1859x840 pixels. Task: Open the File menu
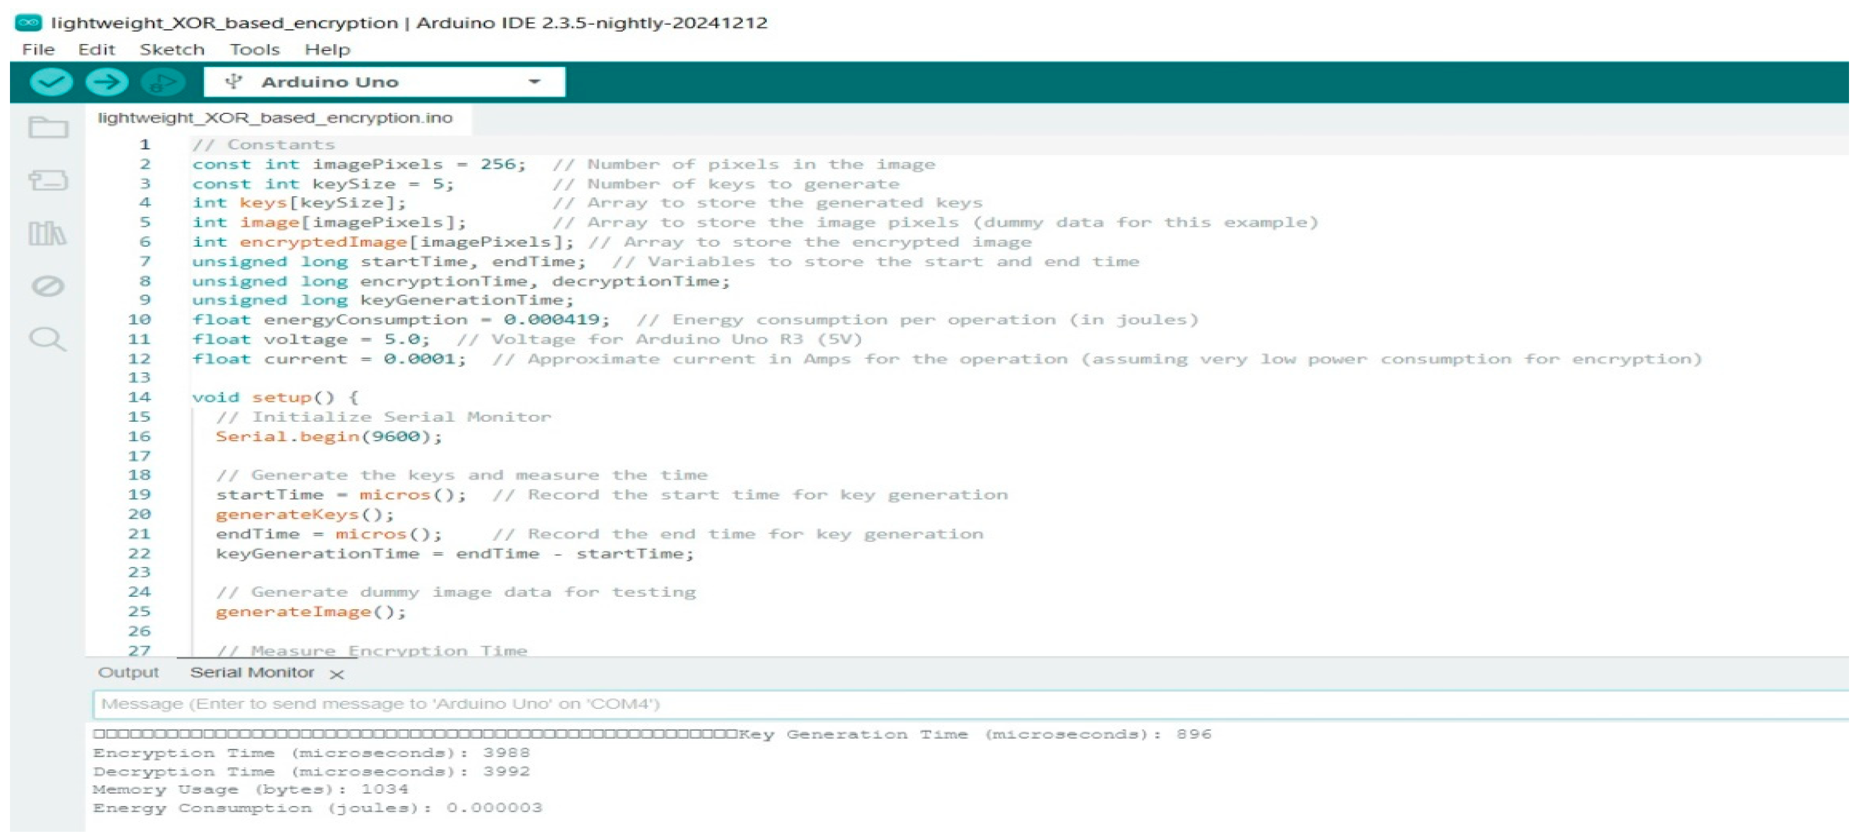click(x=38, y=50)
